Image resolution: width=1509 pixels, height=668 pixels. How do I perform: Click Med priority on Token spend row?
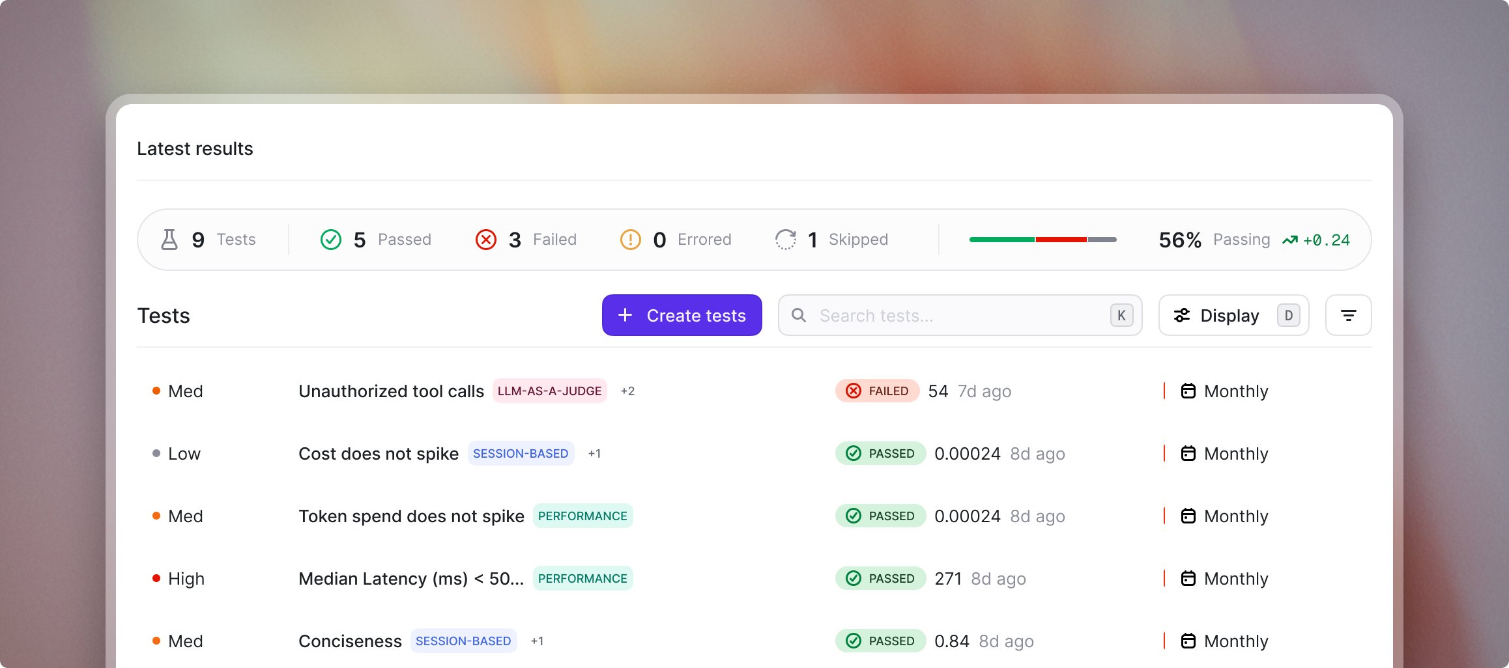pyautogui.click(x=186, y=516)
